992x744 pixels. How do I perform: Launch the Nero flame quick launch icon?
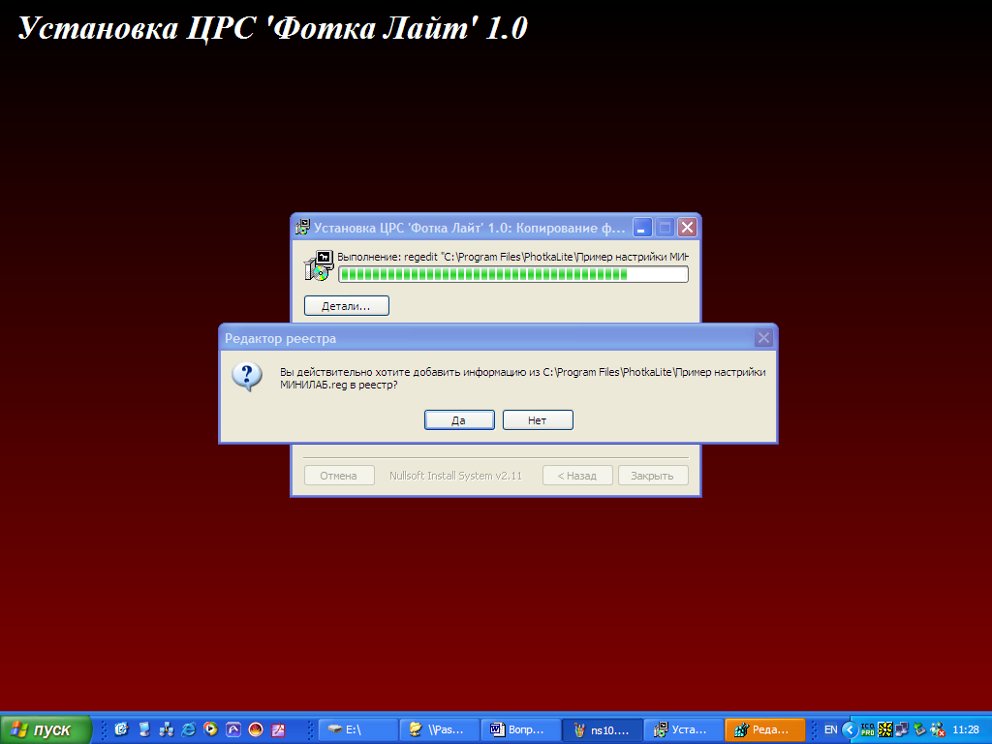coord(256,729)
